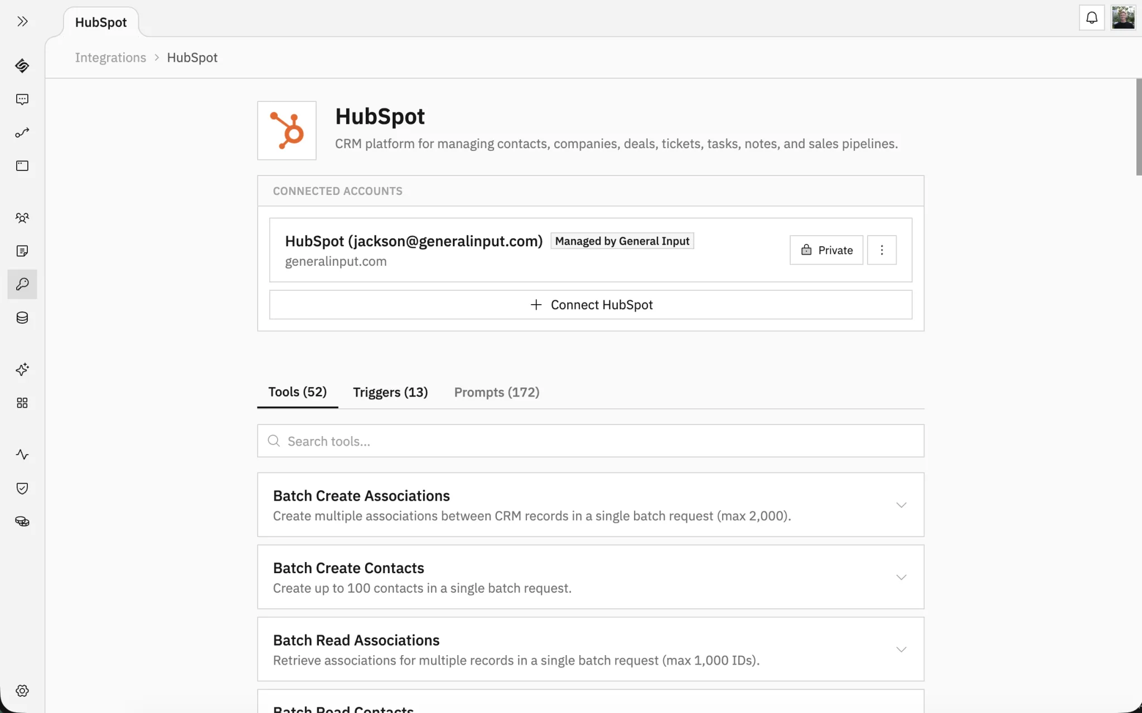Click HubSpot (jackson@generalinput.com) account name
Viewport: 1142px width, 713px height.
(414, 241)
